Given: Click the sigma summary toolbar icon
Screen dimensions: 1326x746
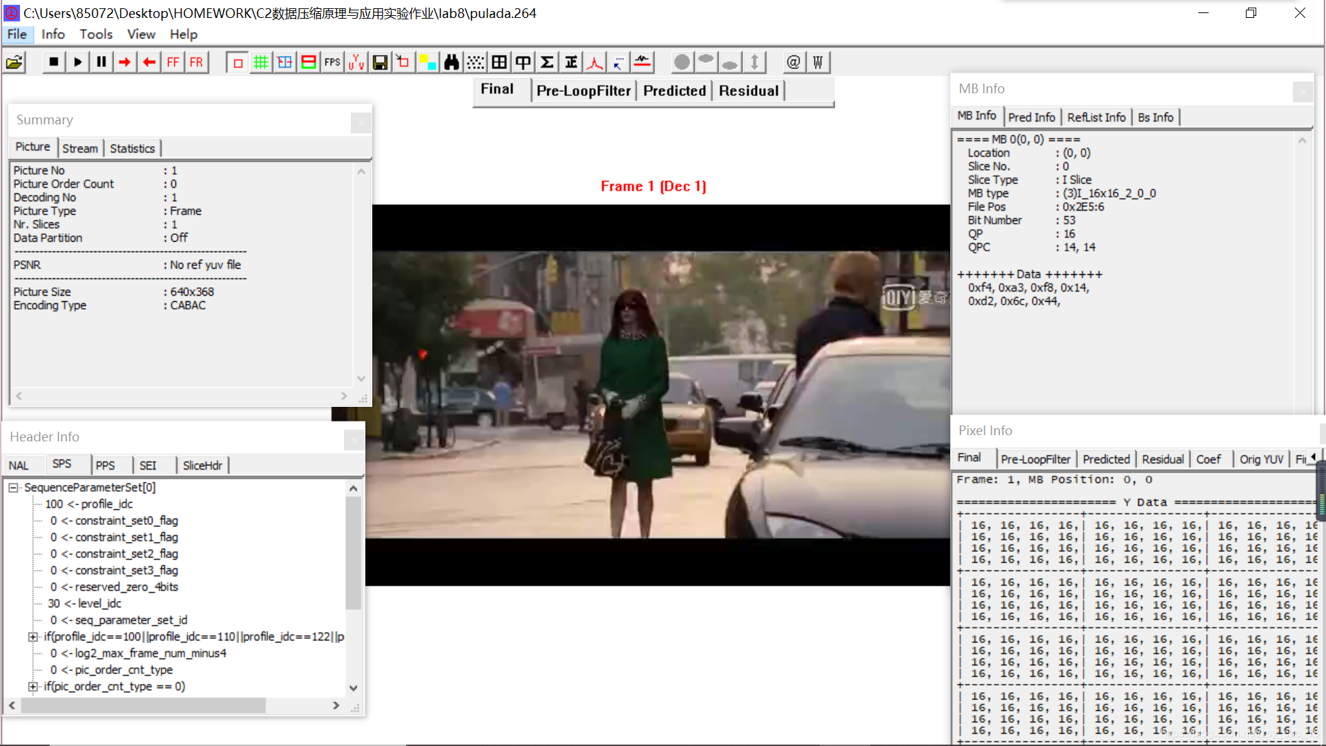Looking at the screenshot, I should click(547, 63).
